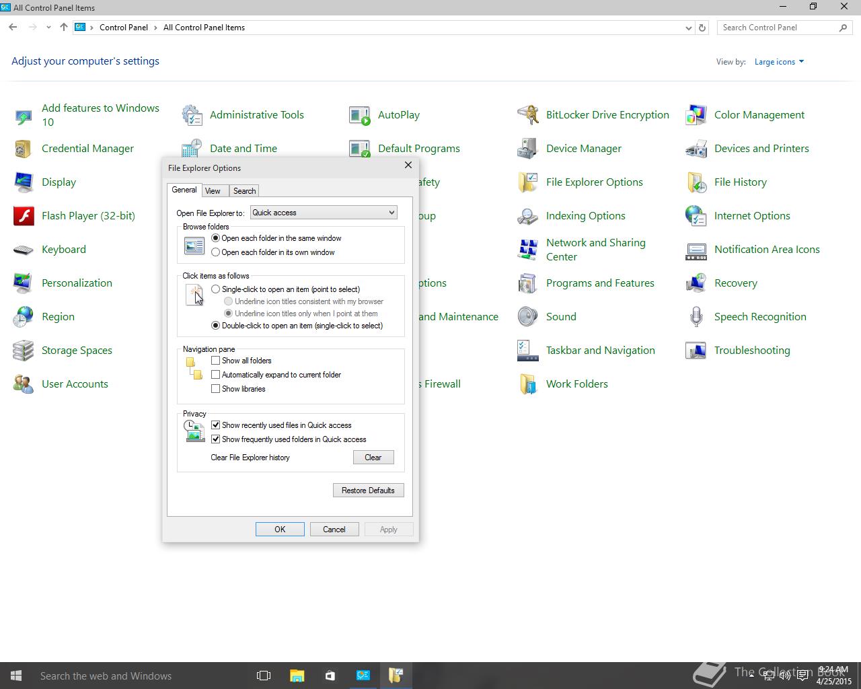The width and height of the screenshot is (861, 689).
Task: Go back with the Back arrow
Action: click(13, 28)
